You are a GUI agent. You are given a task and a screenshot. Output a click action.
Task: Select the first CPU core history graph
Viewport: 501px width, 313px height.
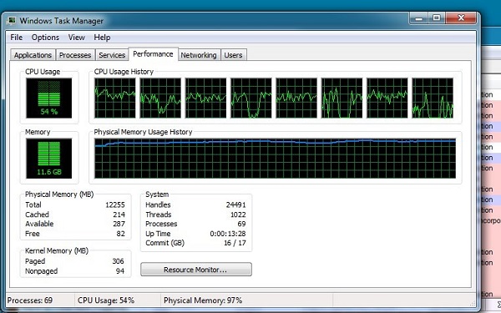tap(115, 98)
